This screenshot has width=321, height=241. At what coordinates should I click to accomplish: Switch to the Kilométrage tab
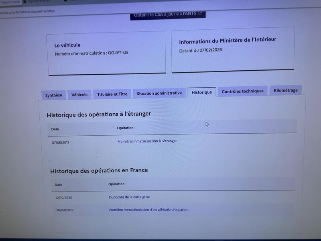(286, 90)
